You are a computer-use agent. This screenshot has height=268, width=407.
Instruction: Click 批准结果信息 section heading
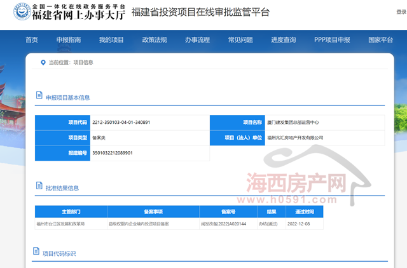(62, 188)
